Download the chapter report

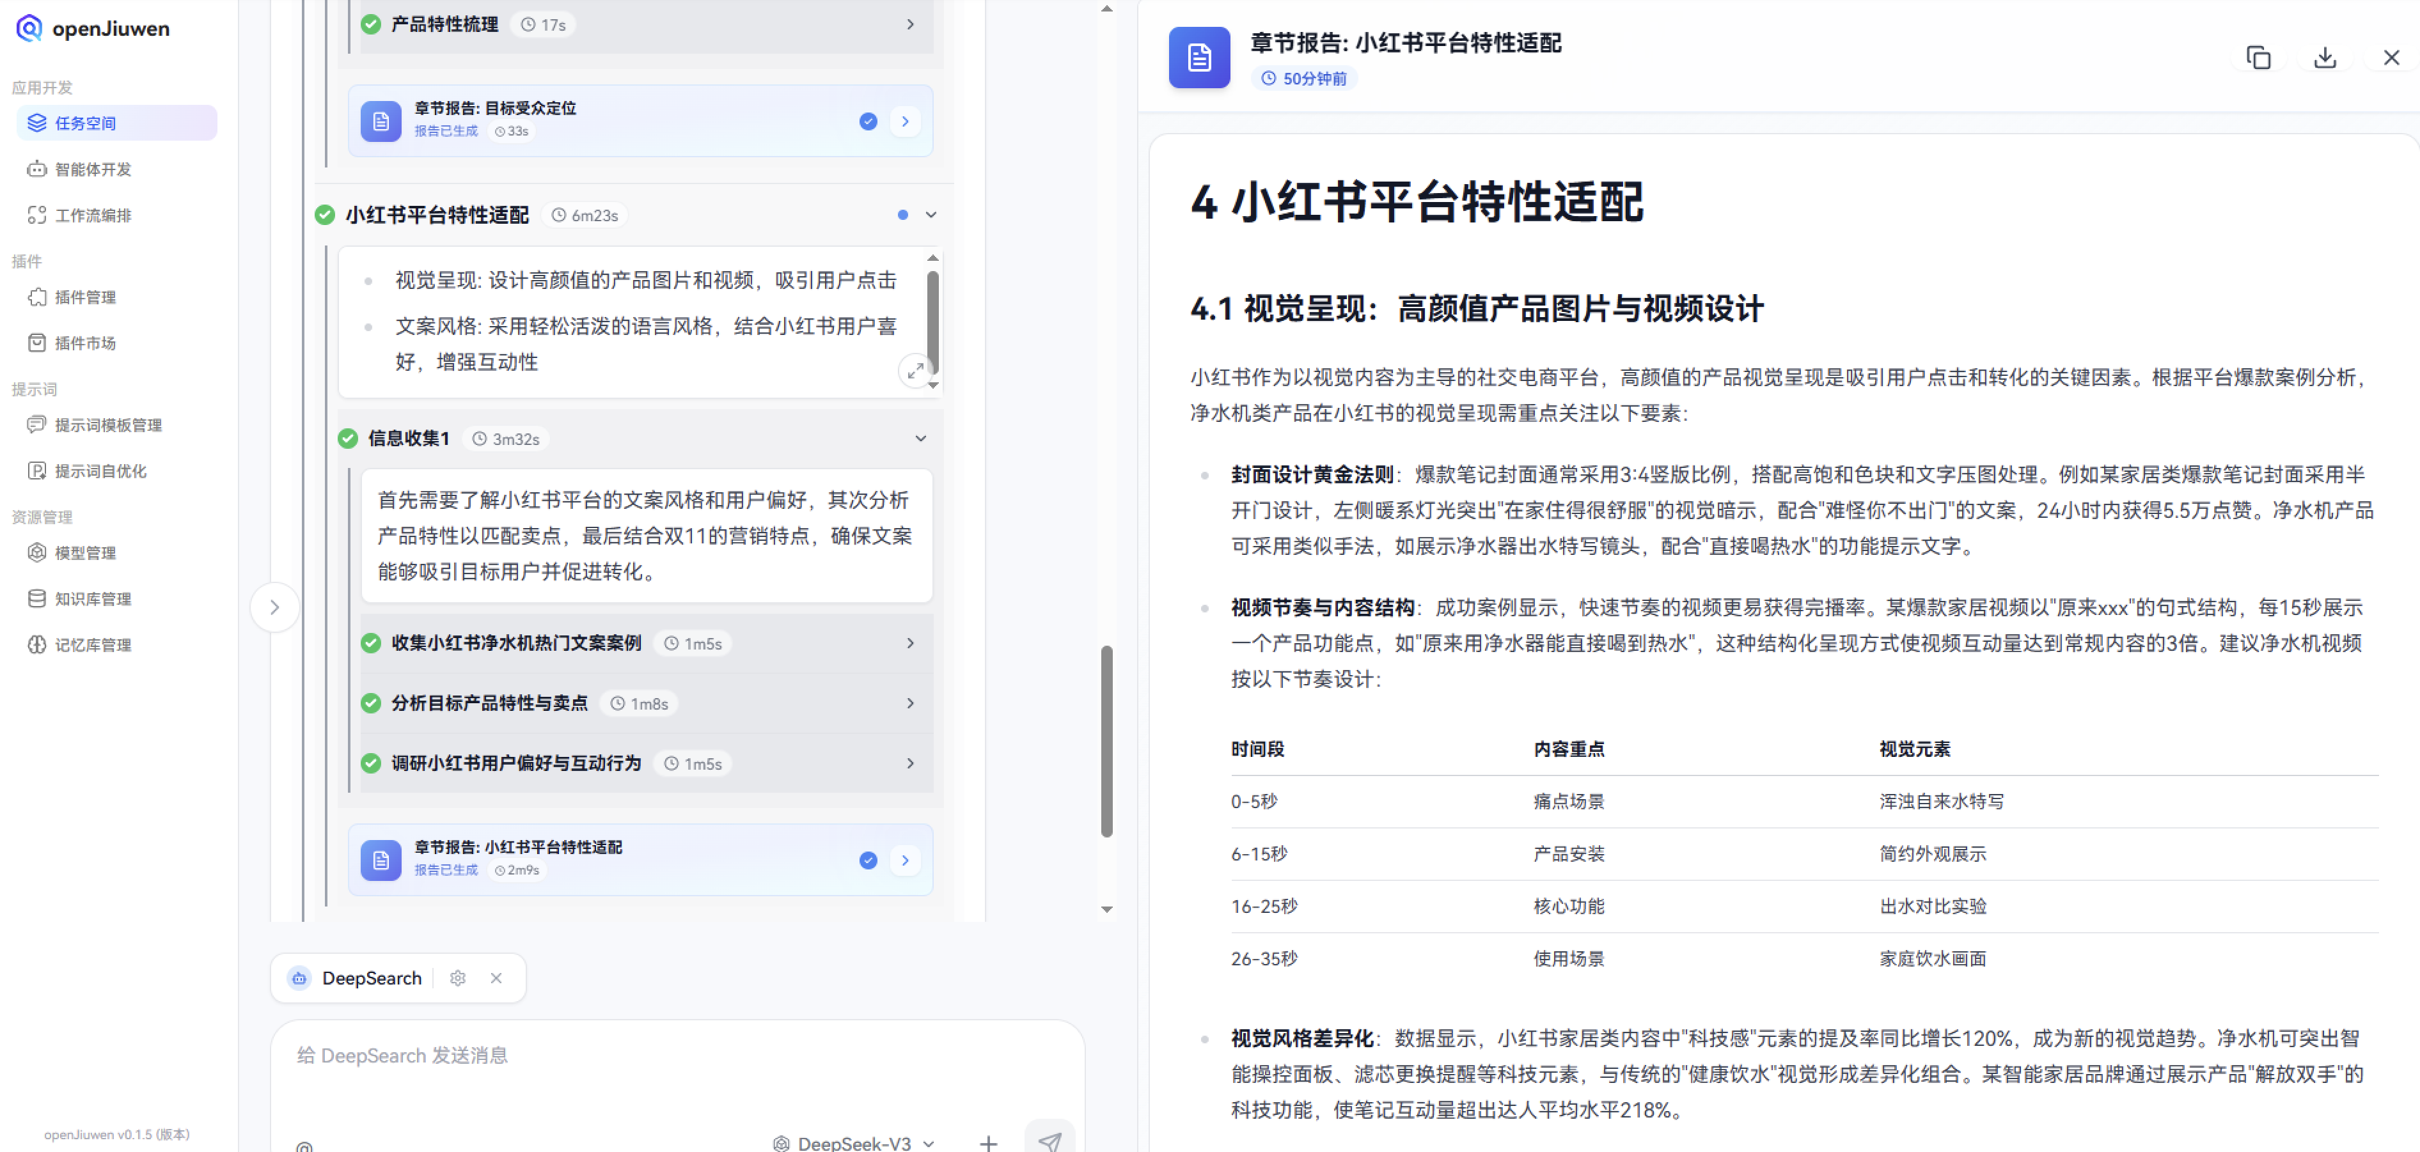[2324, 58]
